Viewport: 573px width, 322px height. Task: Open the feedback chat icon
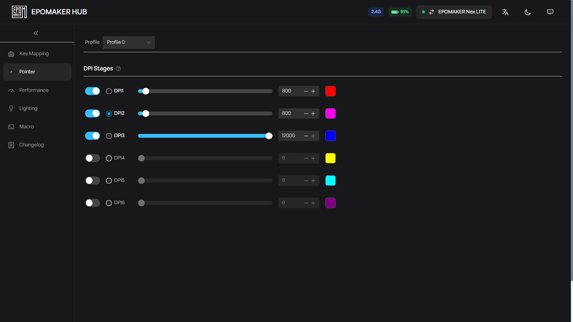550,12
